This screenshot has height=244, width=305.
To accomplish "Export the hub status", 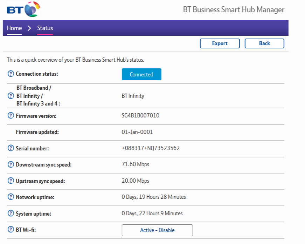I will point(220,43).
